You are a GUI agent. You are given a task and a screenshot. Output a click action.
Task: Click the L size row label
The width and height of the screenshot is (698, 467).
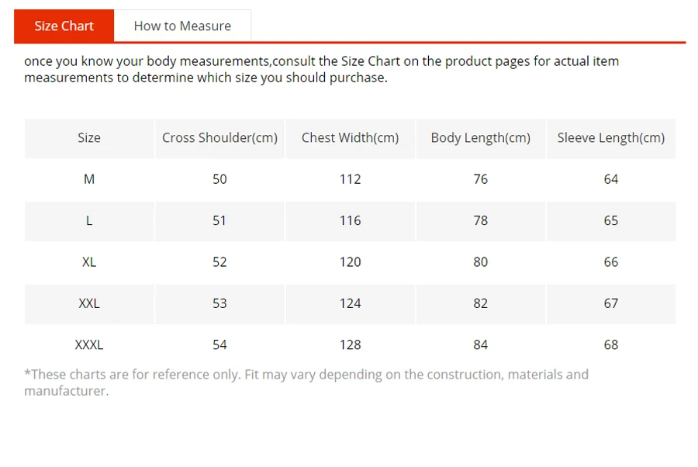point(89,221)
